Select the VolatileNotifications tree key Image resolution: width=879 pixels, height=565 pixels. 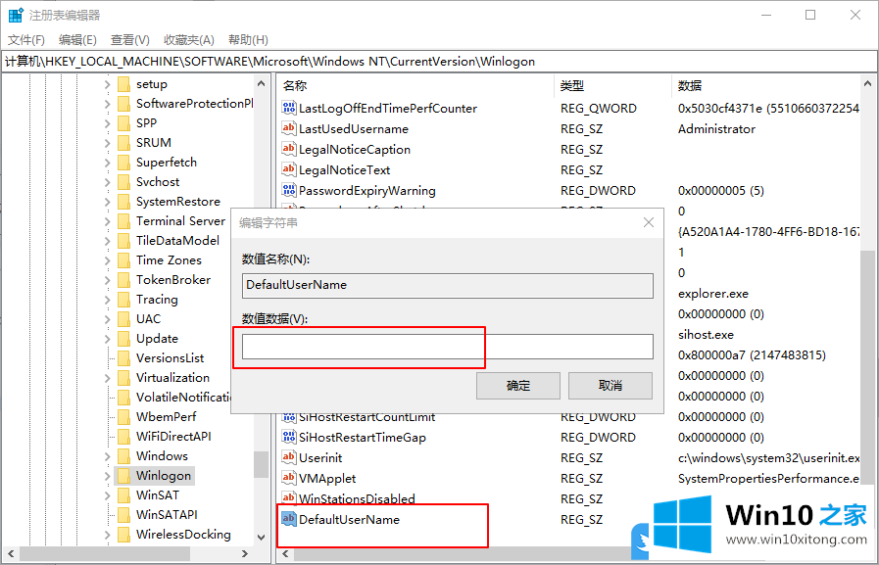183,397
